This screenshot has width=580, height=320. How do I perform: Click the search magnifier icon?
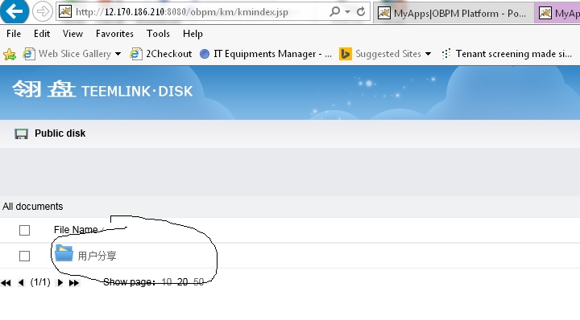click(x=334, y=11)
